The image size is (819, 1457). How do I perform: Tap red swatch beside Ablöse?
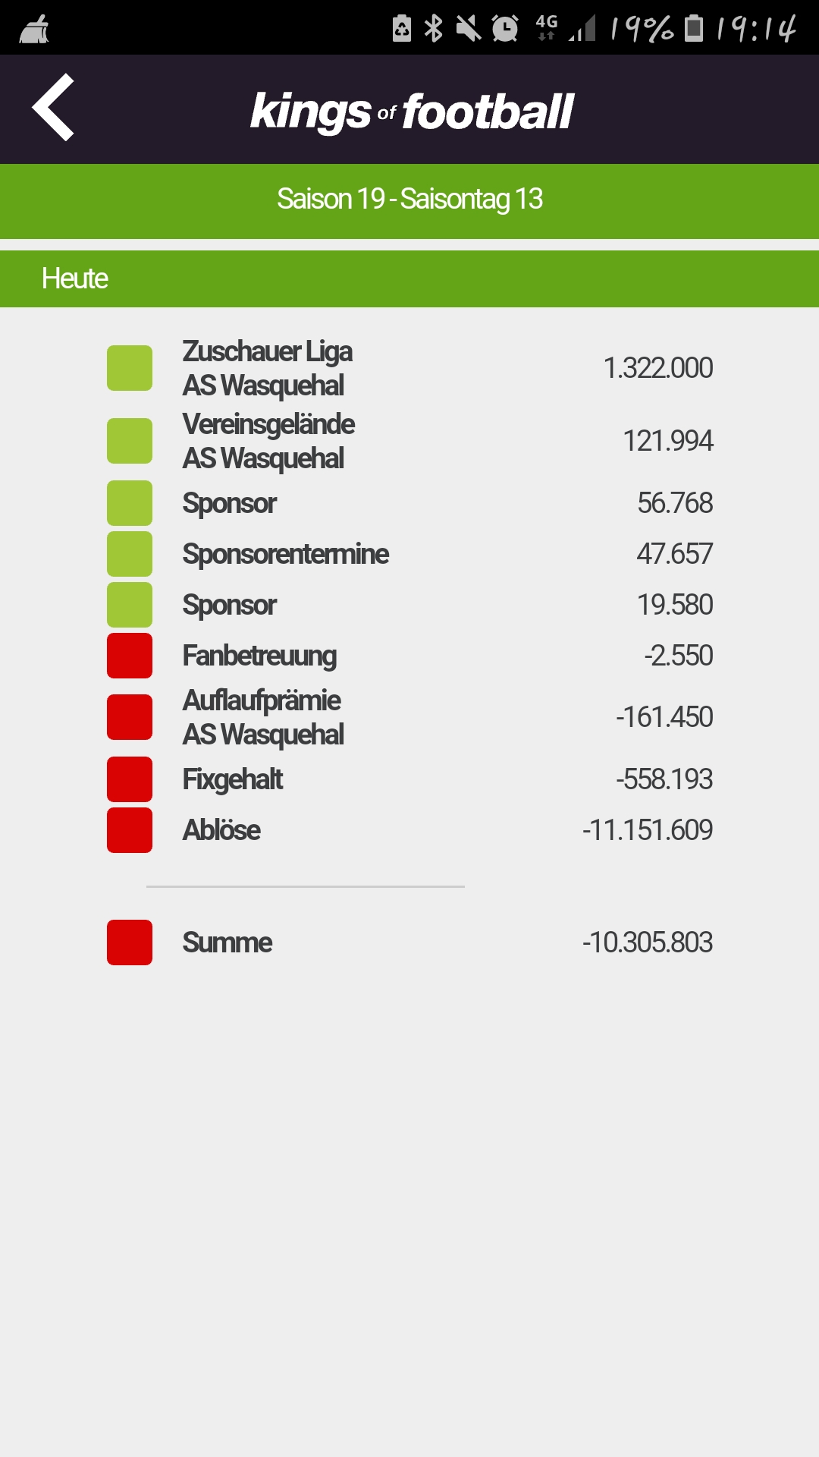click(130, 830)
